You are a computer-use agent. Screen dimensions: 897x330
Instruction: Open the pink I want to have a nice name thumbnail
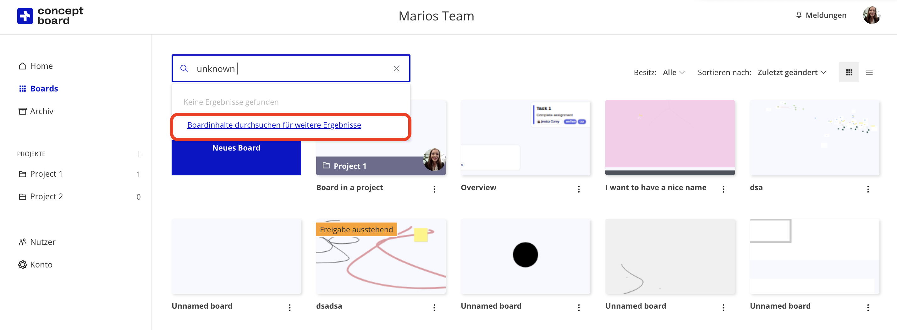[670, 138]
